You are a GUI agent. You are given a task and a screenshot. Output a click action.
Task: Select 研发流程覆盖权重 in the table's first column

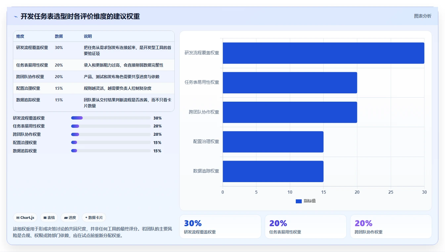point(32,48)
